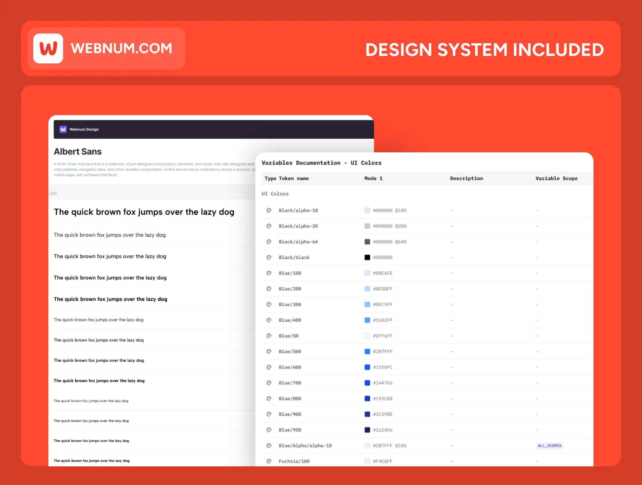Screen dimensions: 642x485
Task: Click the Black/black #000000 swatch
Action: 367,257
